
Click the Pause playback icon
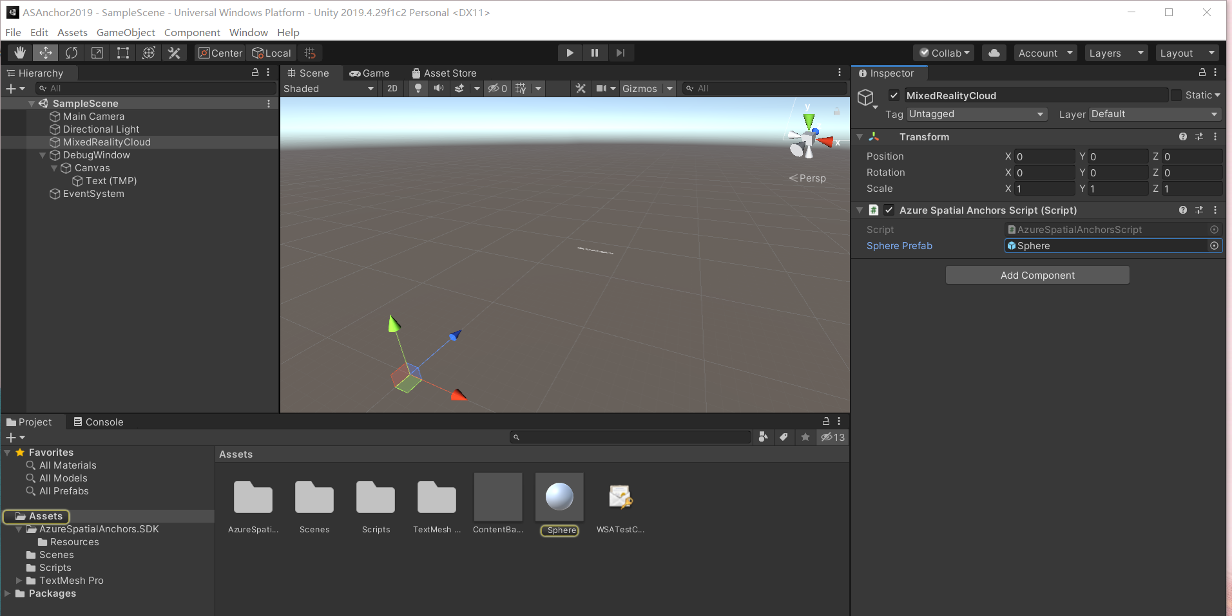594,53
